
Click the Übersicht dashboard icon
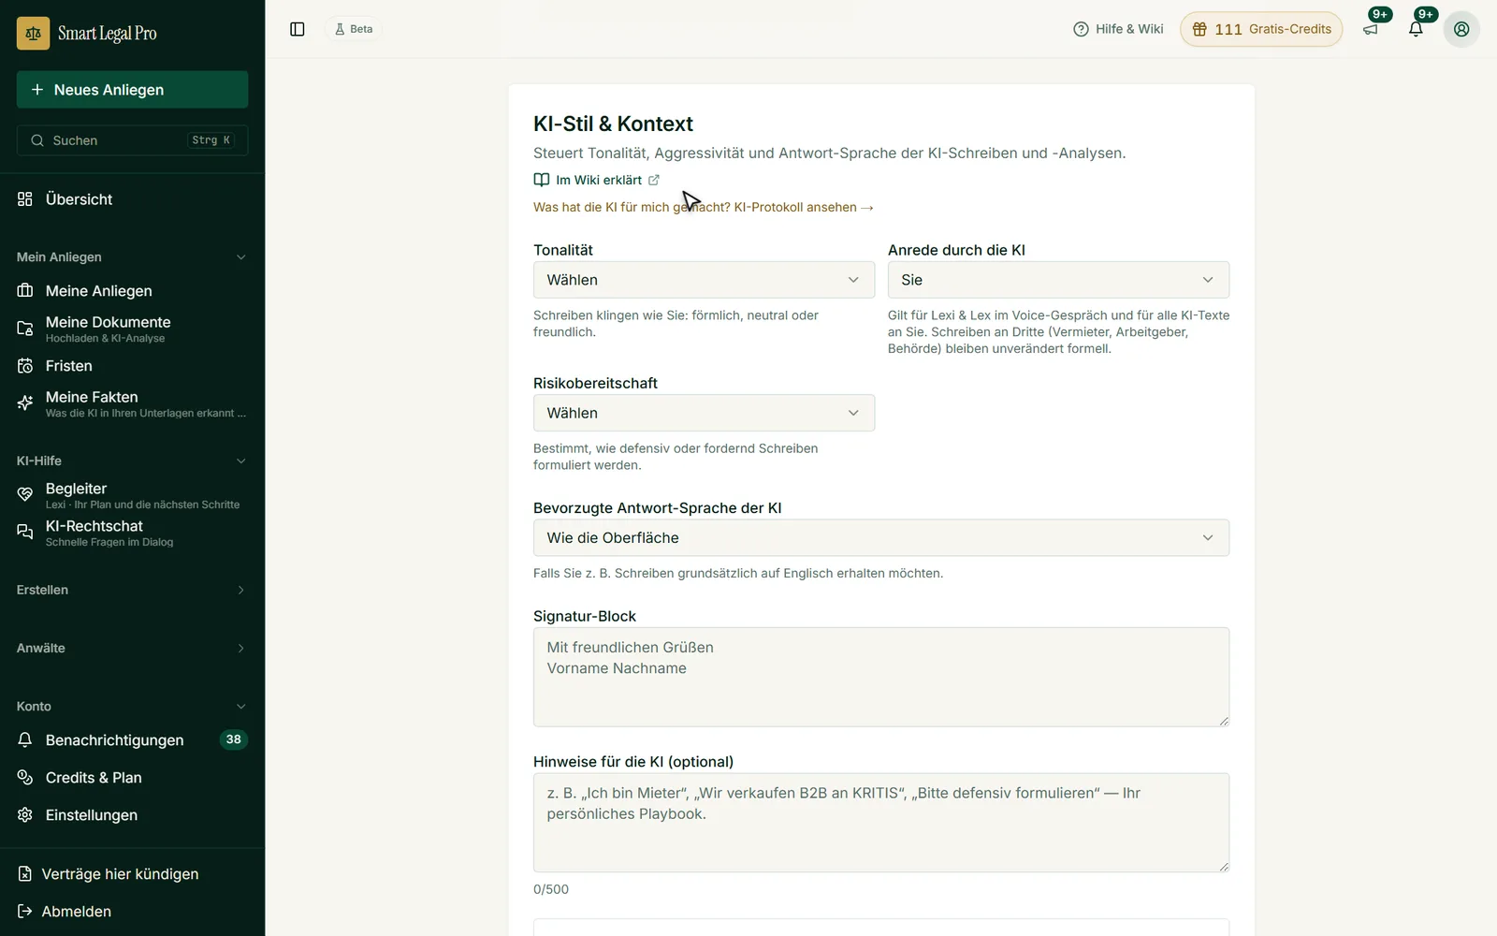pos(25,199)
